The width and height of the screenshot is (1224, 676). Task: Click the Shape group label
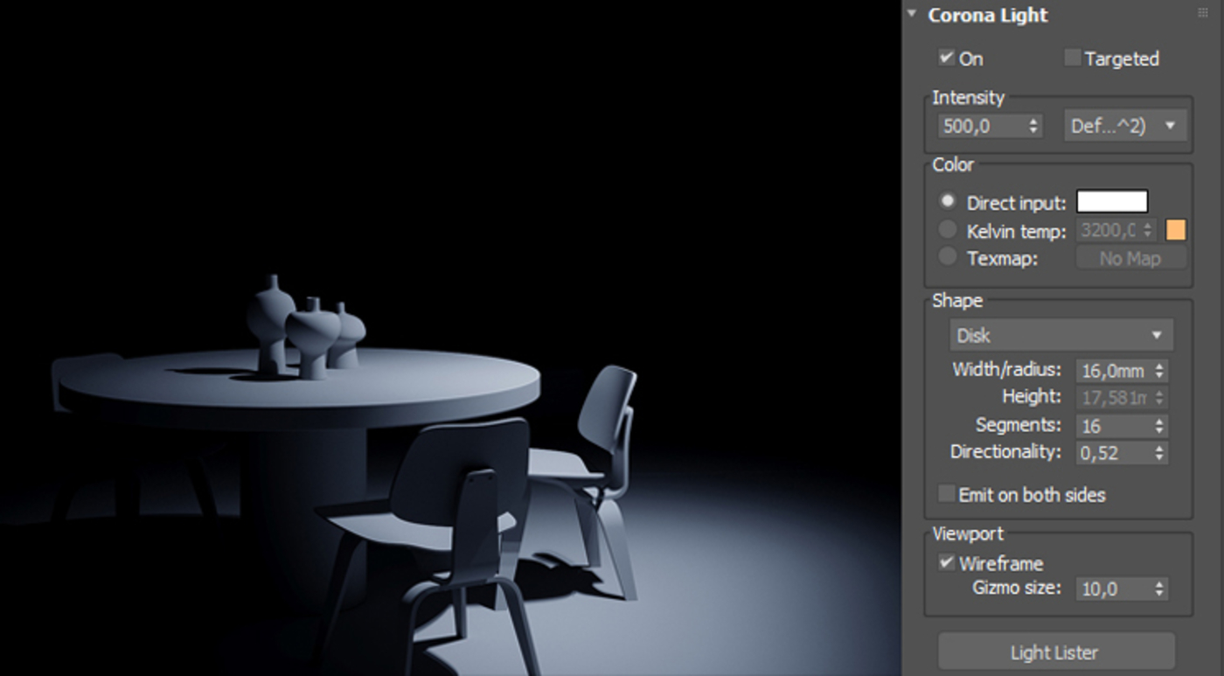coord(957,300)
